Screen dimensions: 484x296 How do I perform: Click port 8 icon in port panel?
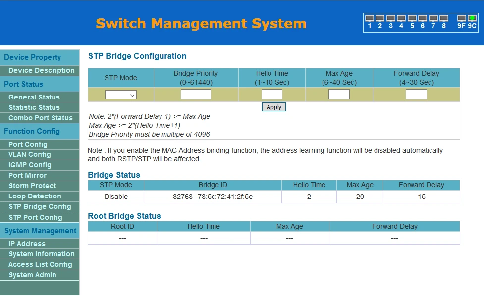point(443,18)
